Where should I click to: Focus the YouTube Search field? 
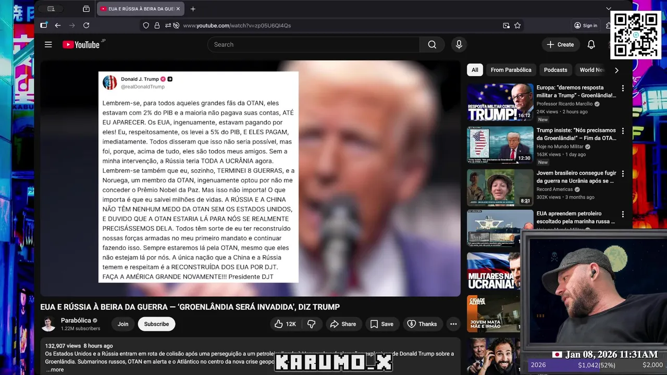314,45
